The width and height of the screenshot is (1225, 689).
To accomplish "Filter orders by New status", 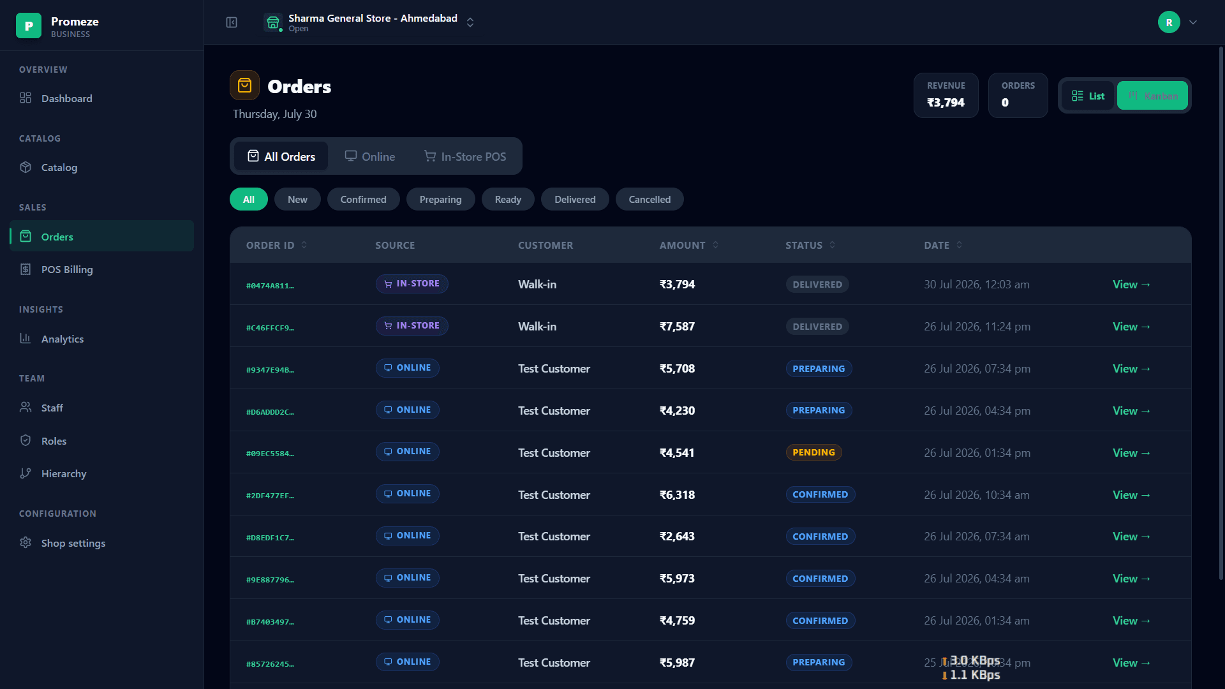I will (297, 199).
